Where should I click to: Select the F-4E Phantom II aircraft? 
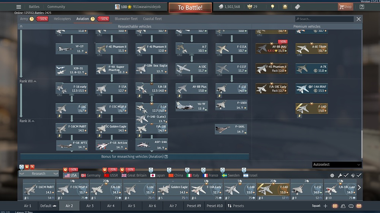click(111, 49)
